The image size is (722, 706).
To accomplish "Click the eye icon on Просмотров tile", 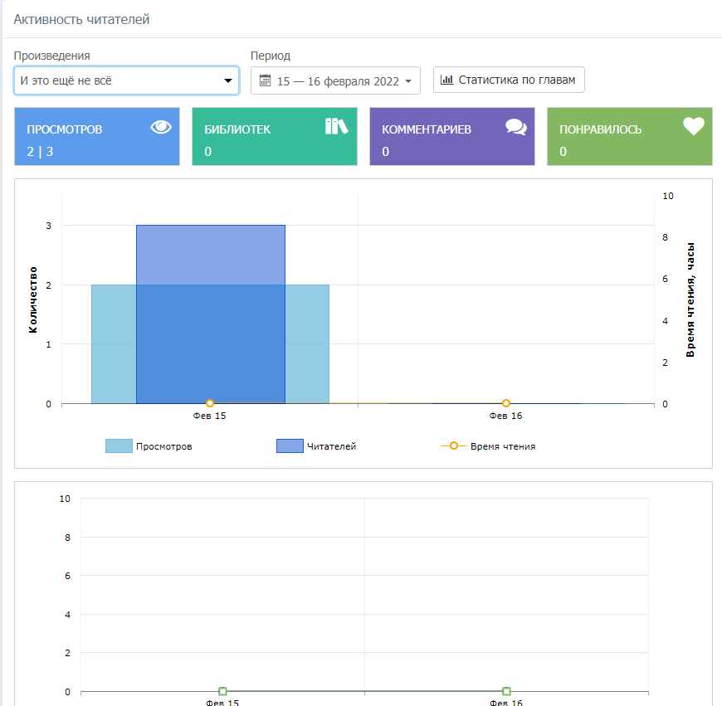I will [161, 127].
